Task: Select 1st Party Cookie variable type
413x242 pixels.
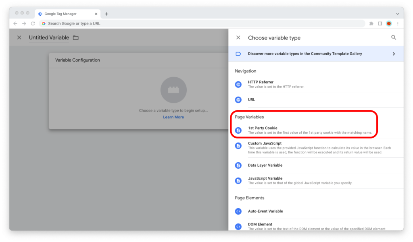Action: 319,130
